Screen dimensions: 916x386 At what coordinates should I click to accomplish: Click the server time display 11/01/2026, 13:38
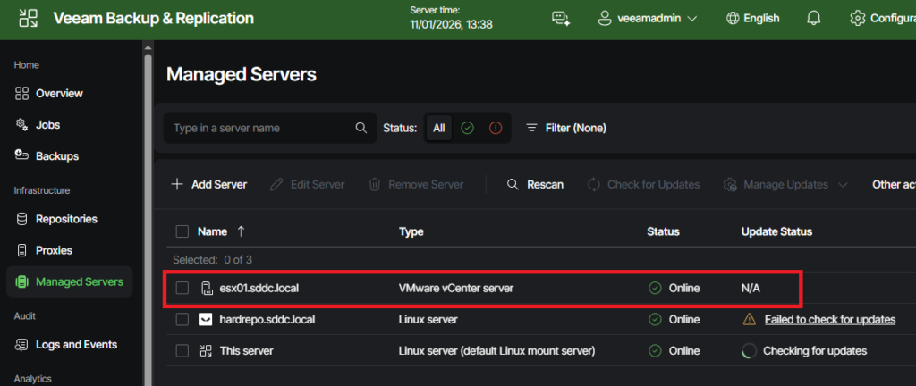(x=451, y=24)
